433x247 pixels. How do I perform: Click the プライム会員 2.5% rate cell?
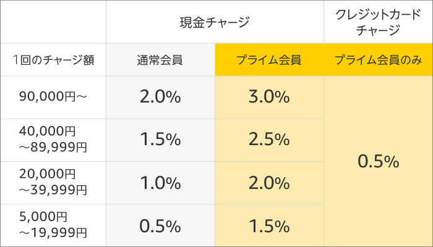pyautogui.click(x=269, y=140)
